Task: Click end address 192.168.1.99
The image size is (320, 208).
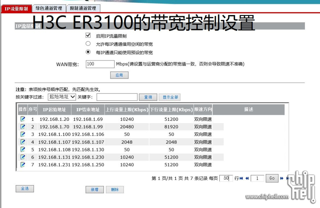Action: pyautogui.click(x=88, y=127)
